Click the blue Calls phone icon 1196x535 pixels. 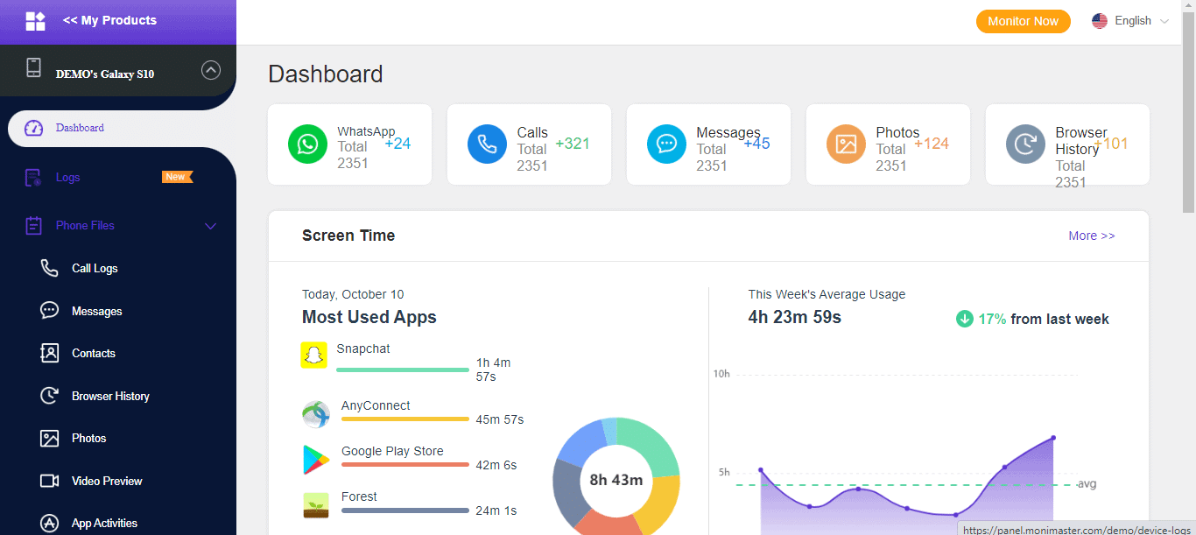point(487,144)
